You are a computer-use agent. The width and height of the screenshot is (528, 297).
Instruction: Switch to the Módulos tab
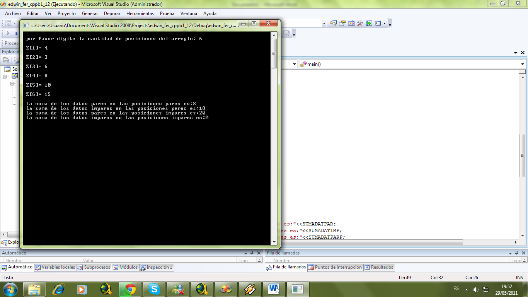click(x=125, y=267)
